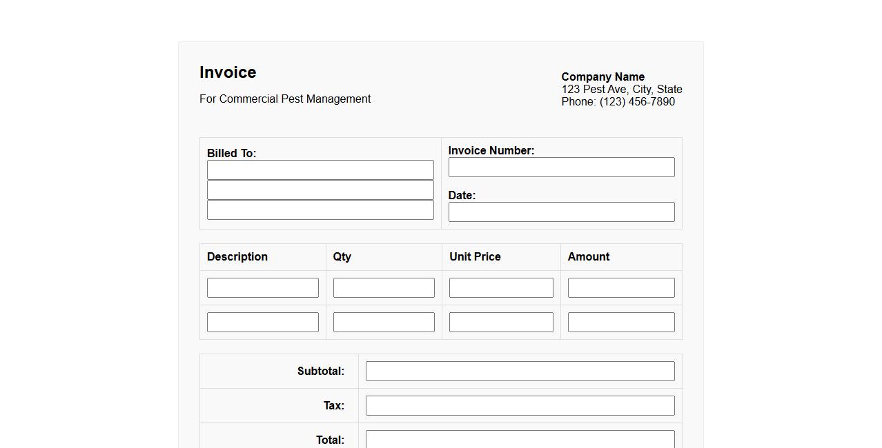Click the Invoice heading text
882x448 pixels.
click(x=228, y=72)
